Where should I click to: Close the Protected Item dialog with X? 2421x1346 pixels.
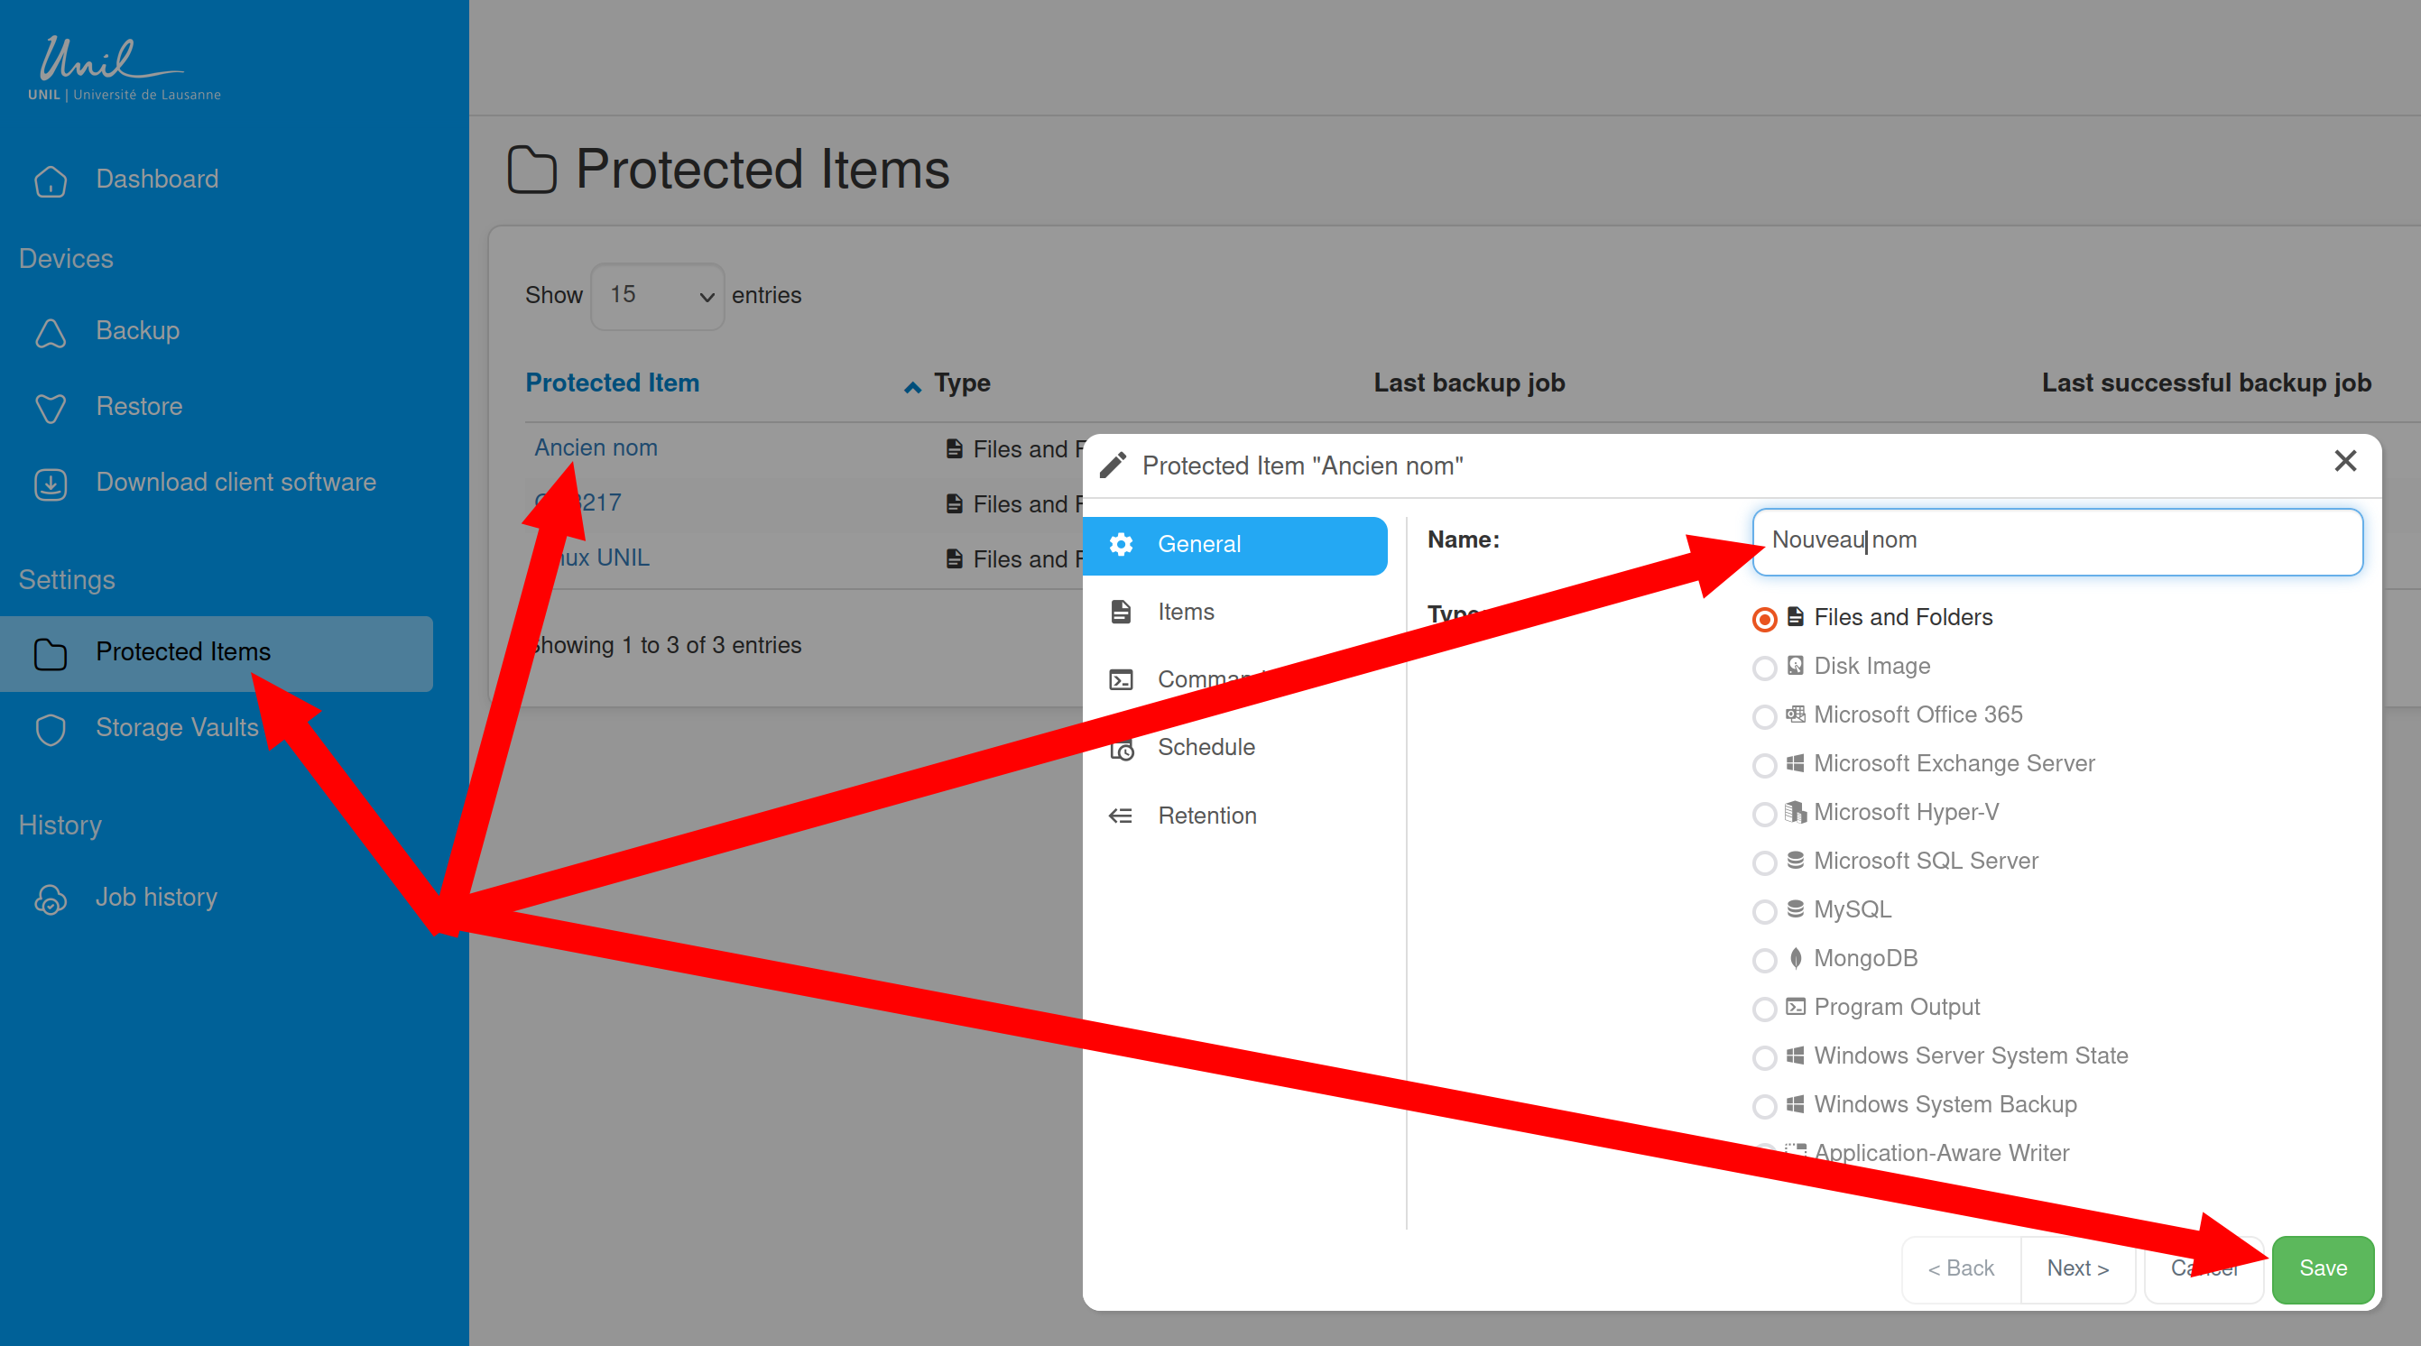(2345, 461)
